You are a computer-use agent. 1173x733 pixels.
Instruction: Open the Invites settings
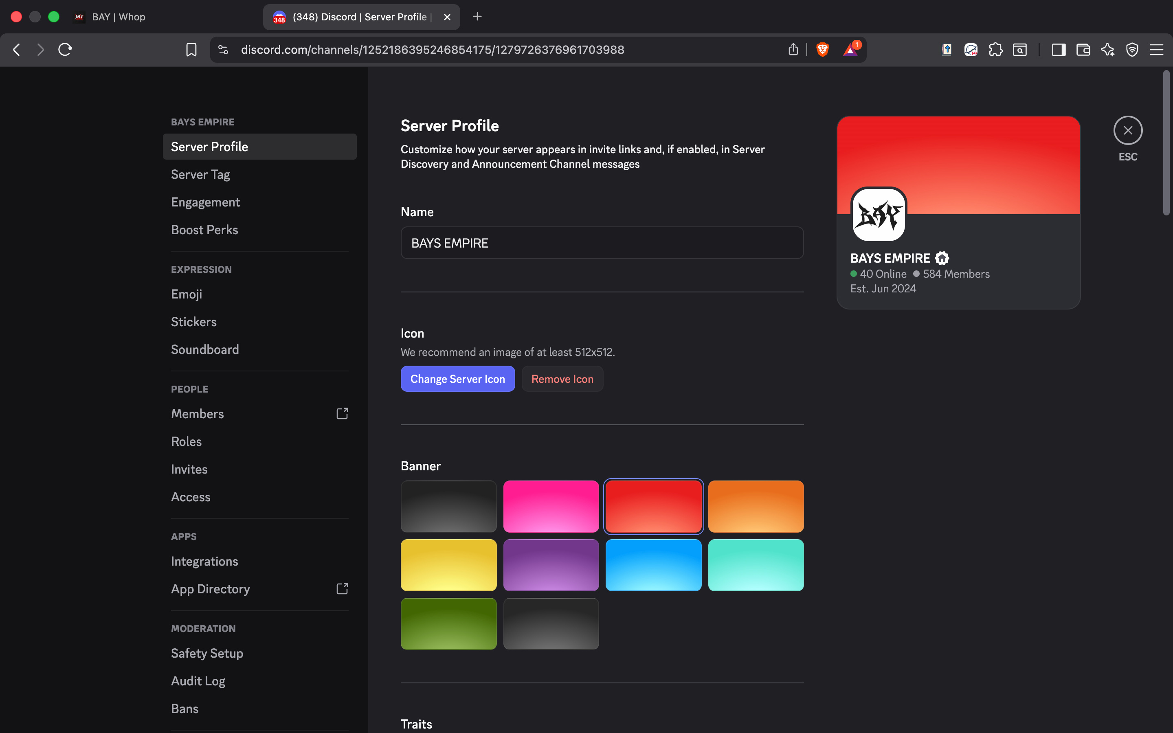260,469
